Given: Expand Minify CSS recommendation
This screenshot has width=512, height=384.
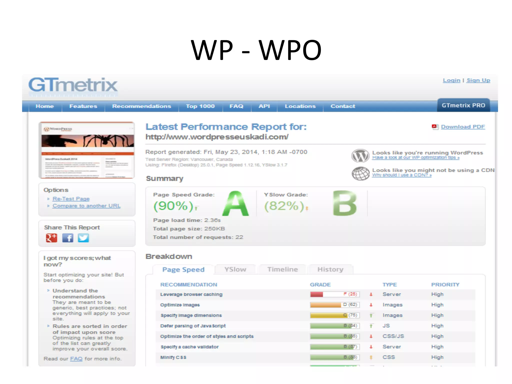Looking at the screenshot, I should [x=173, y=357].
